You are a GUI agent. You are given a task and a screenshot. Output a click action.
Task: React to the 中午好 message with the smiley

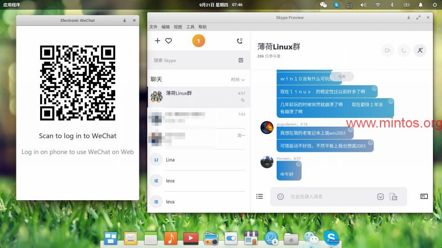(299, 164)
